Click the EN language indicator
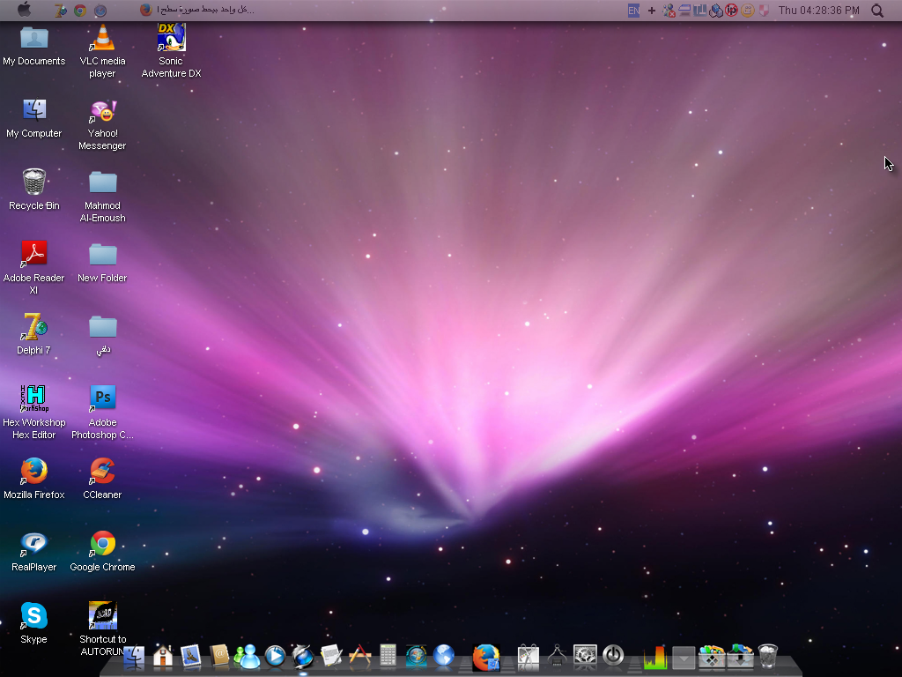Screen dimensions: 902x677 pyautogui.click(x=633, y=11)
